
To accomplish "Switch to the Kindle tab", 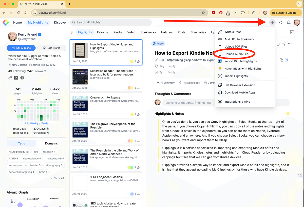I will click(118, 32).
